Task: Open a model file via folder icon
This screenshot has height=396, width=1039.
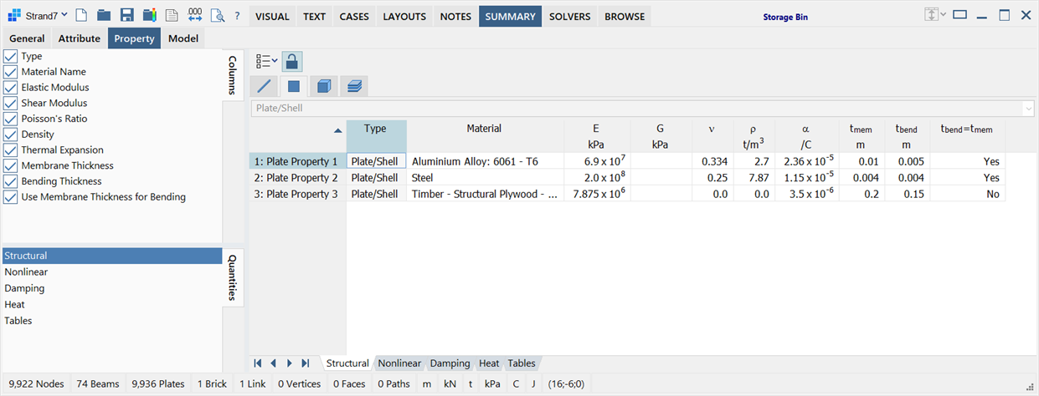Action: [x=104, y=16]
